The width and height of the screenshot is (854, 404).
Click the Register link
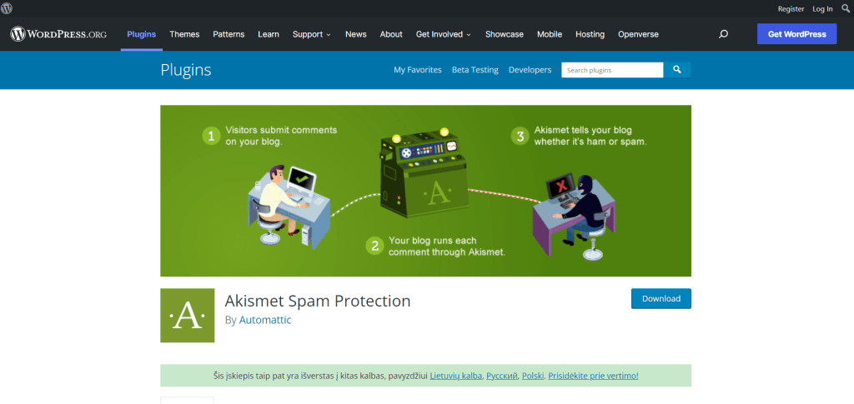point(791,8)
